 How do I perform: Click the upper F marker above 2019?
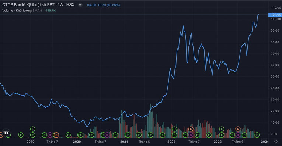pyautogui.click(x=32, y=129)
